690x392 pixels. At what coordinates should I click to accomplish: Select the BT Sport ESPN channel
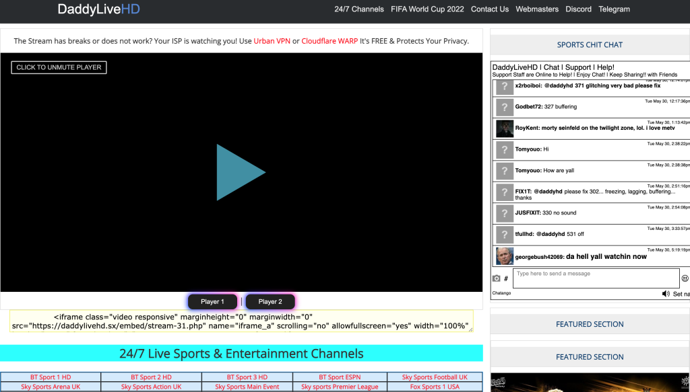(340, 377)
